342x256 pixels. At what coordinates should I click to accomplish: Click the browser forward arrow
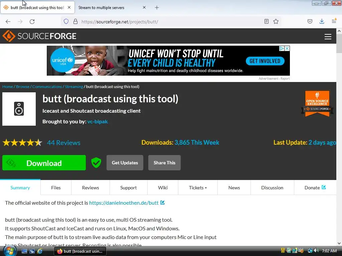(20, 22)
